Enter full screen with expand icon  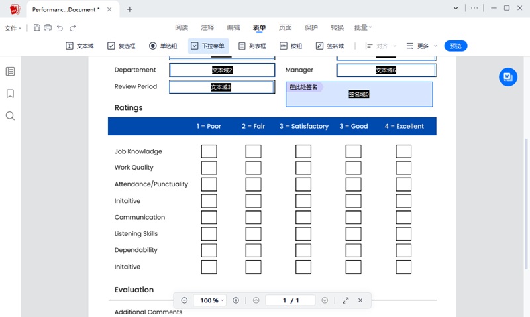pos(345,300)
